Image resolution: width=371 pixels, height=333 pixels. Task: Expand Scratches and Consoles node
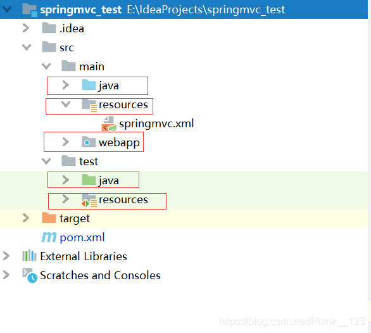[x=6, y=275]
